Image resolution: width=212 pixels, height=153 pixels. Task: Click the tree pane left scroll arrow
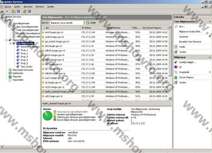click(x=2, y=147)
